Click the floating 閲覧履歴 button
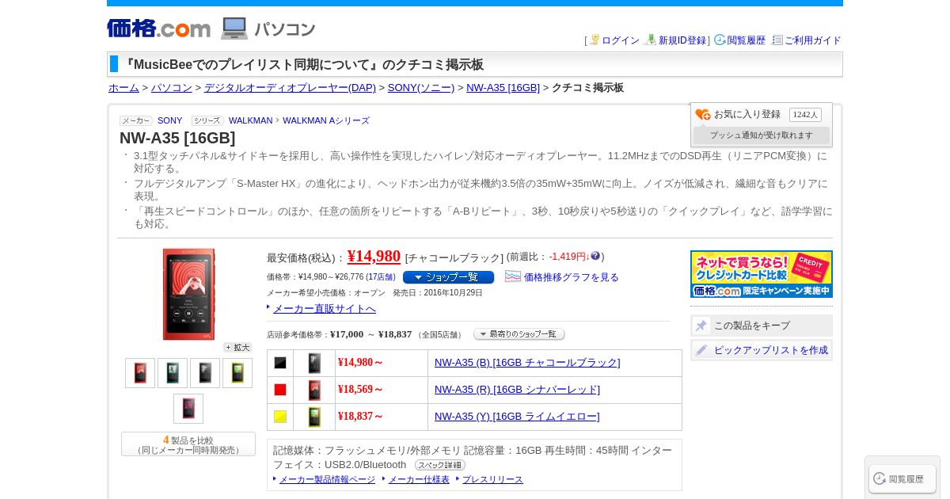This screenshot has width=950, height=499. click(x=902, y=478)
